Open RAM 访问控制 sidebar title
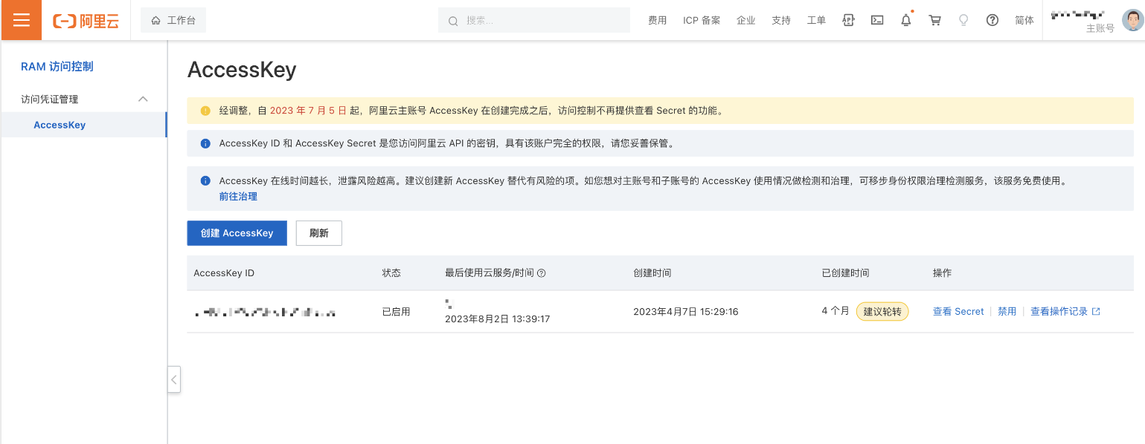Viewport: 1145px width, 444px height. coord(57,67)
